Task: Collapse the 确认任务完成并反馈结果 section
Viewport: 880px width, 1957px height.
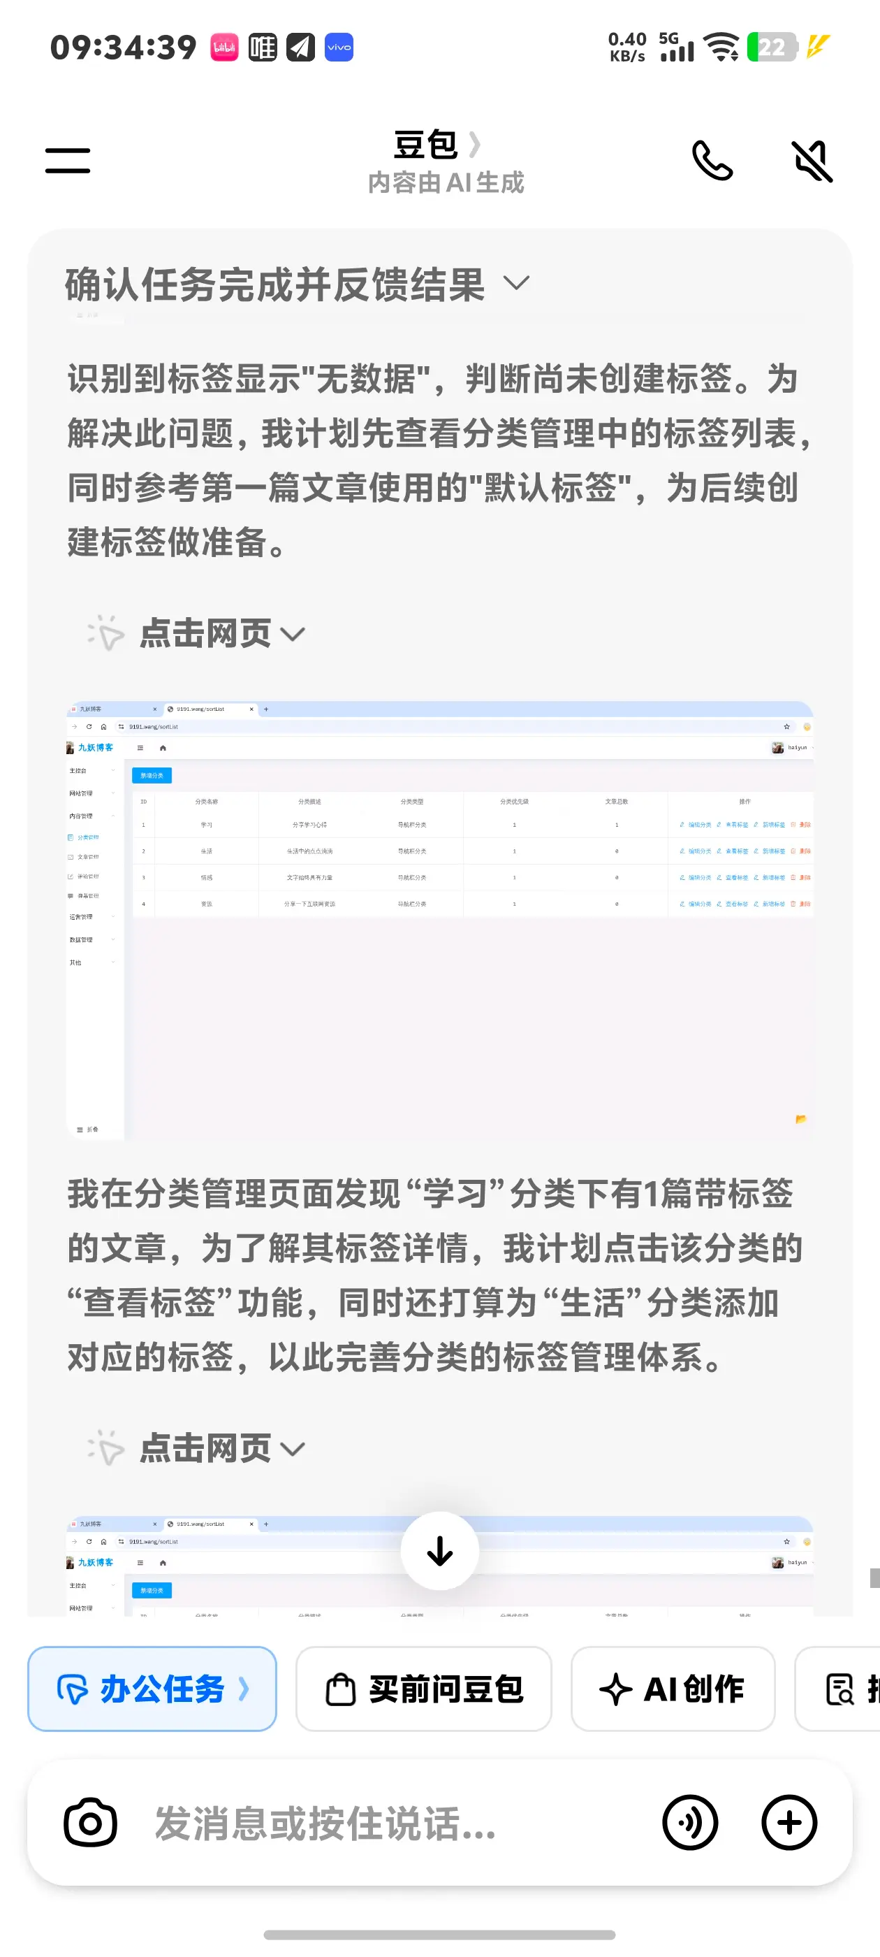Action: 516,283
